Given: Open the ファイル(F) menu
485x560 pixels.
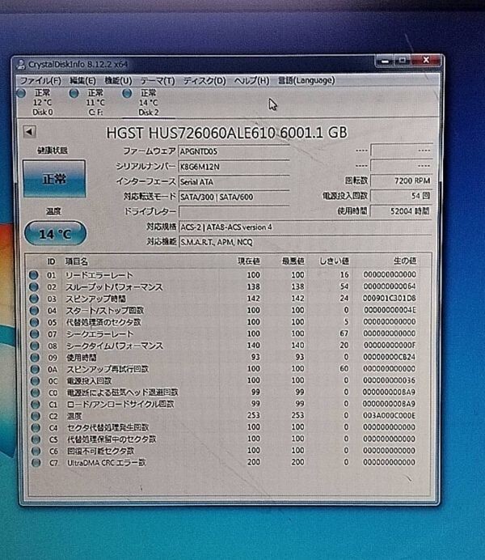Looking at the screenshot, I should click(40, 81).
